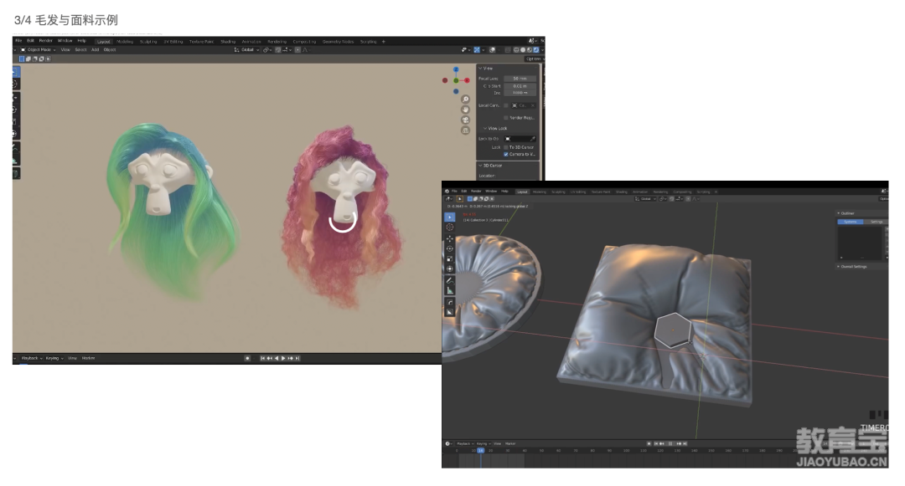Click Playback in the cushion window timeline

[x=463, y=443]
